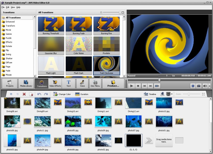This screenshot has width=213, height=154.
Task: Open the display device dropdown
Action: 172,94
